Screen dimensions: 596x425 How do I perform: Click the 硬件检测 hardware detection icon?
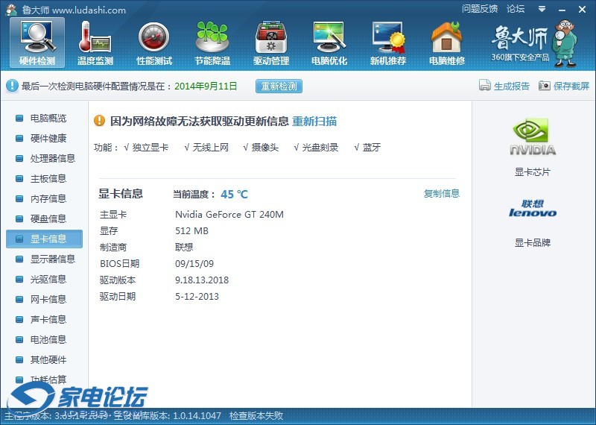pos(37,42)
